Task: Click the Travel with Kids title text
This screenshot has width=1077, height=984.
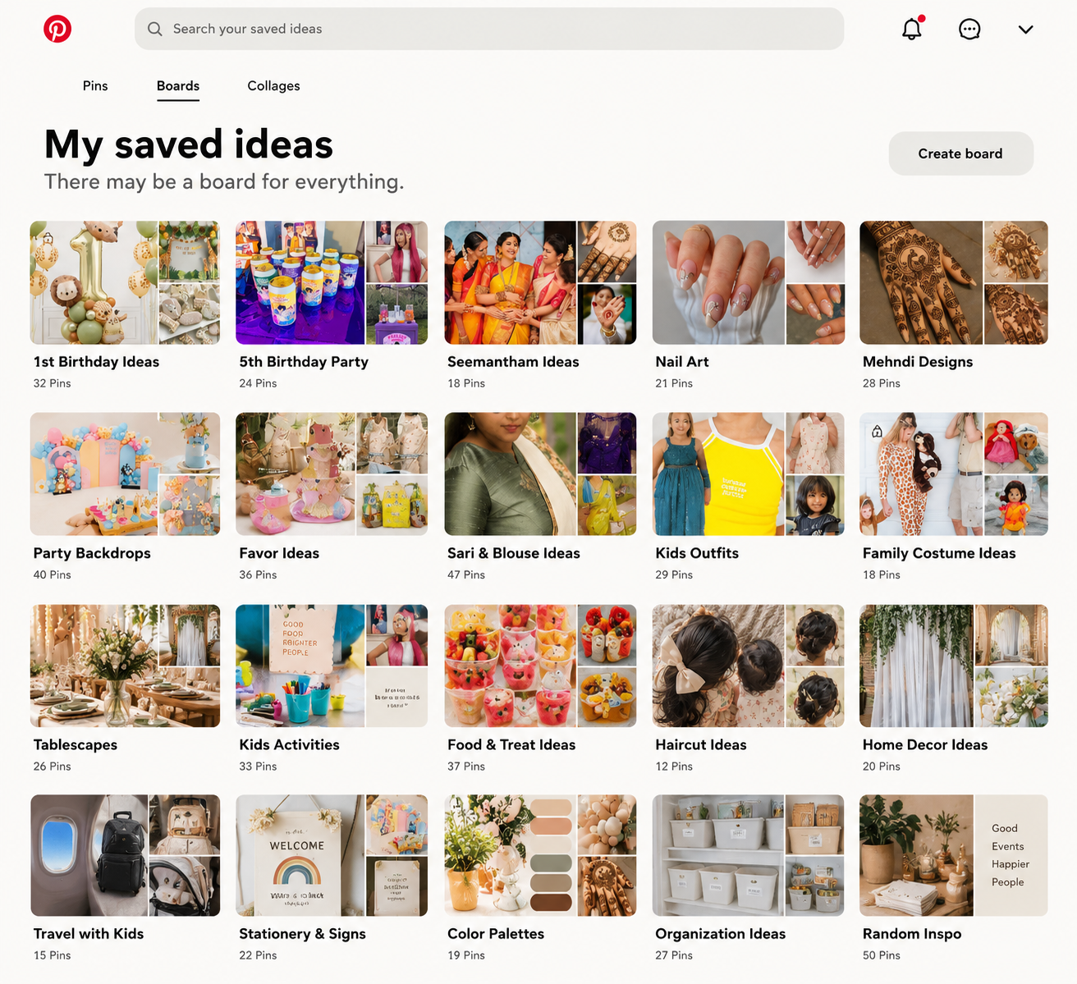Action: (x=89, y=934)
